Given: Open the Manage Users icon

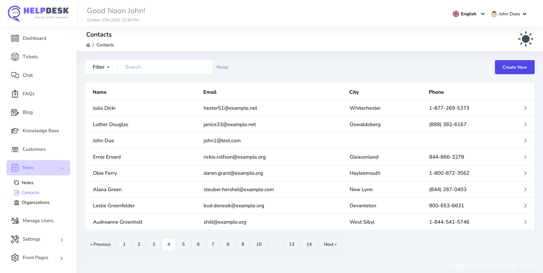Looking at the screenshot, I should [x=15, y=220].
